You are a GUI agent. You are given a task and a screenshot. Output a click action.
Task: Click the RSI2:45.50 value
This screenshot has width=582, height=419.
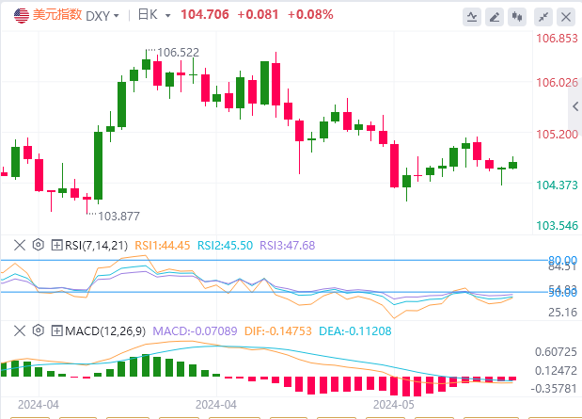[x=225, y=246]
